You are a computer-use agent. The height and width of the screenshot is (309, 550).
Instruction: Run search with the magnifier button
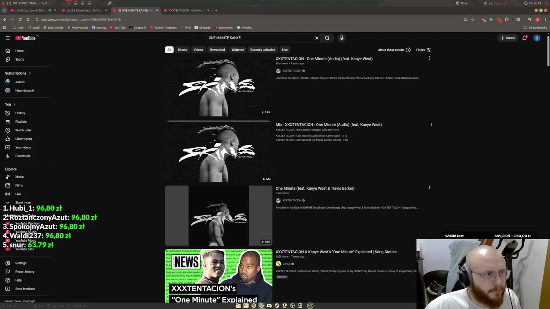[x=327, y=38]
